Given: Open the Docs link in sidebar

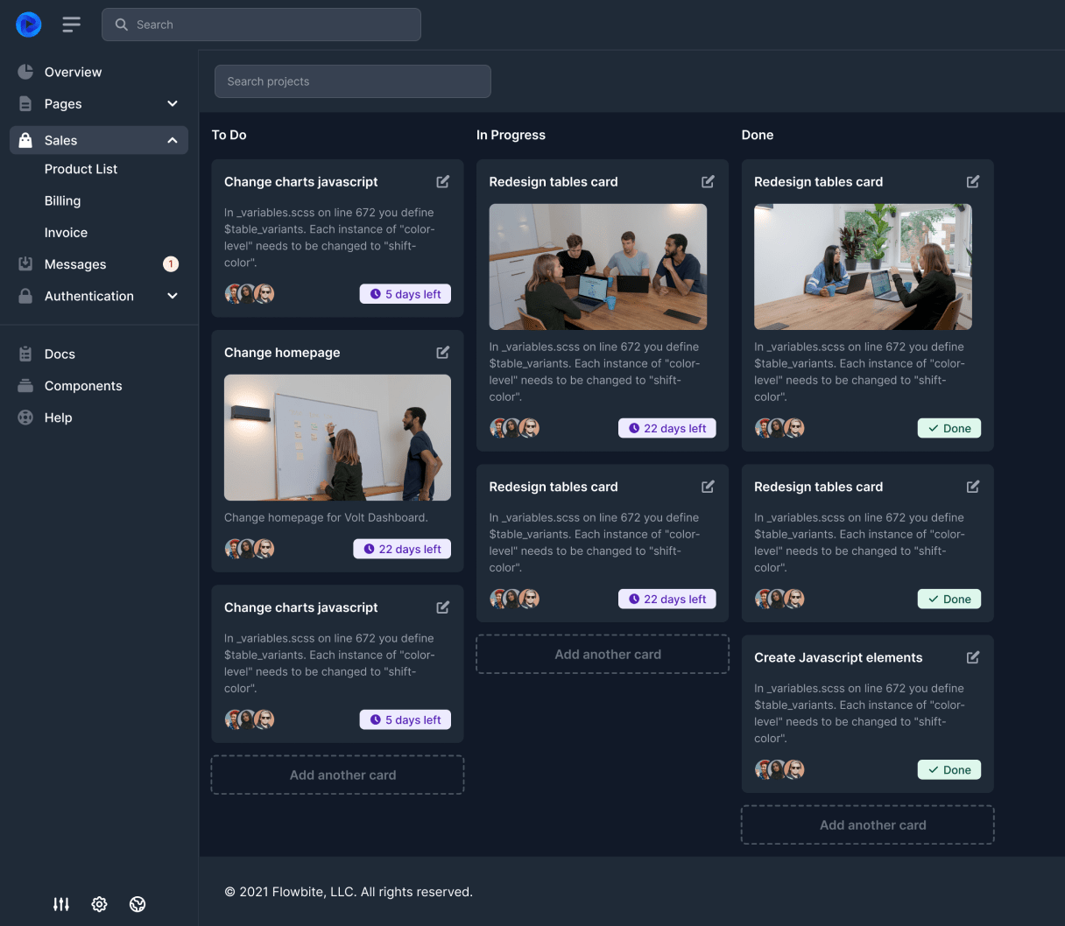Looking at the screenshot, I should point(60,354).
